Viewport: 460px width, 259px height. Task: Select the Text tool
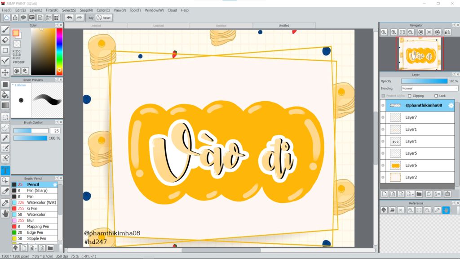(5, 170)
